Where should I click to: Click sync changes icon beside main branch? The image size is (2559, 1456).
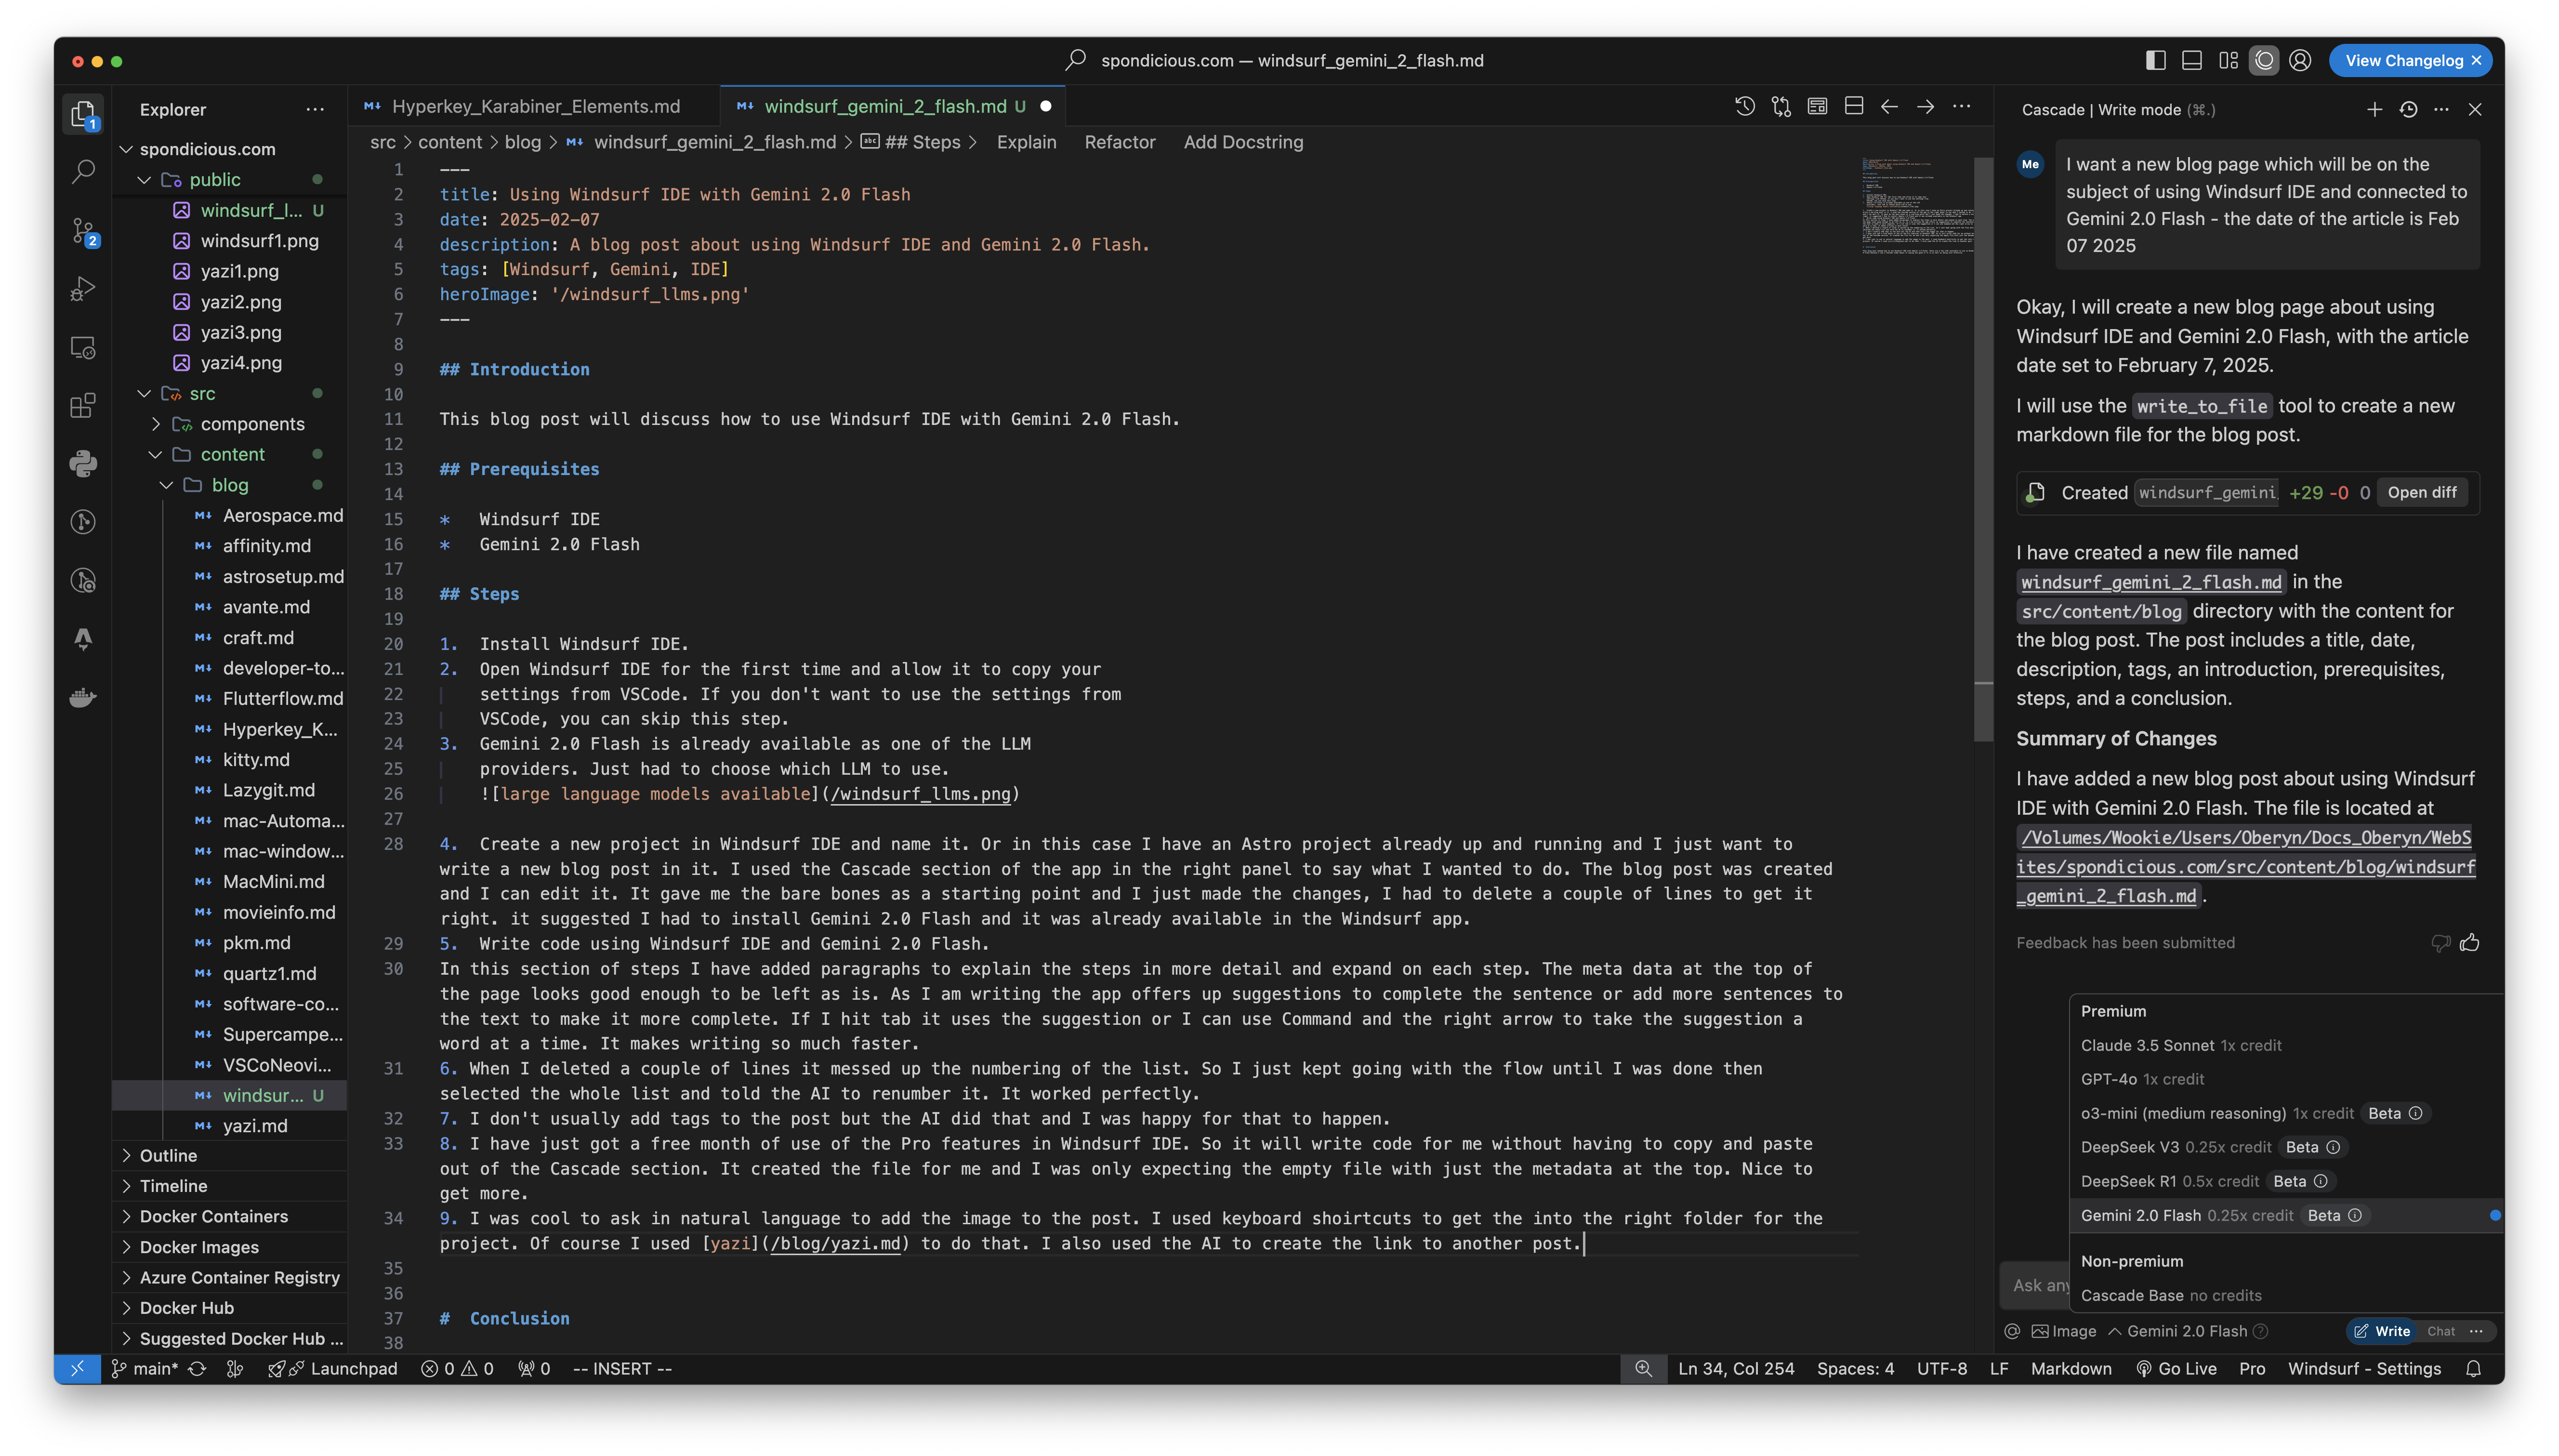pos(197,1369)
